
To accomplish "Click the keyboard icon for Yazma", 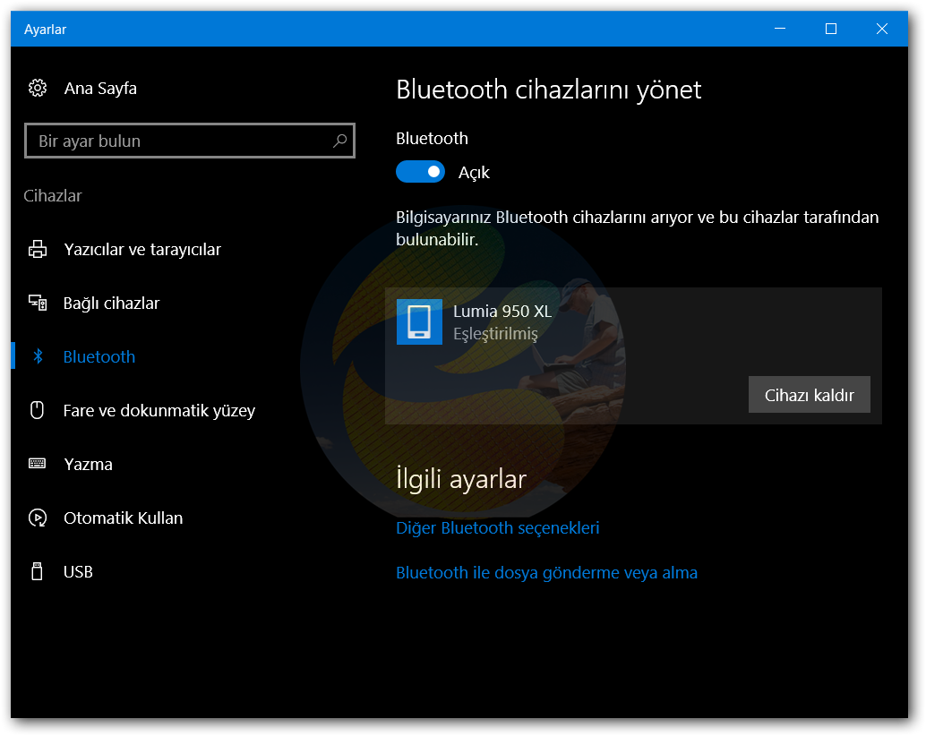I will click(x=38, y=464).
